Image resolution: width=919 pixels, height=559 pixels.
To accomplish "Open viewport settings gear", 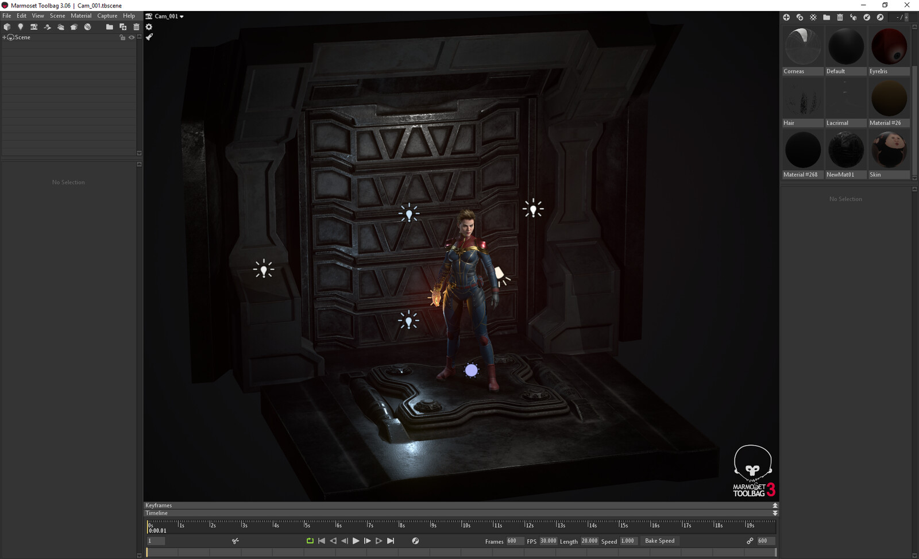I will [149, 27].
